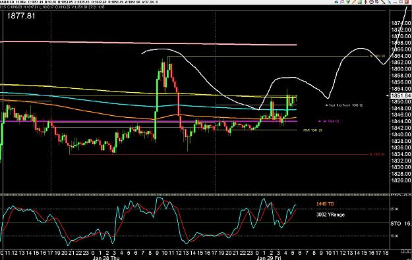Click the maximize window icon
The image size is (412, 260).
click(x=401, y=2)
